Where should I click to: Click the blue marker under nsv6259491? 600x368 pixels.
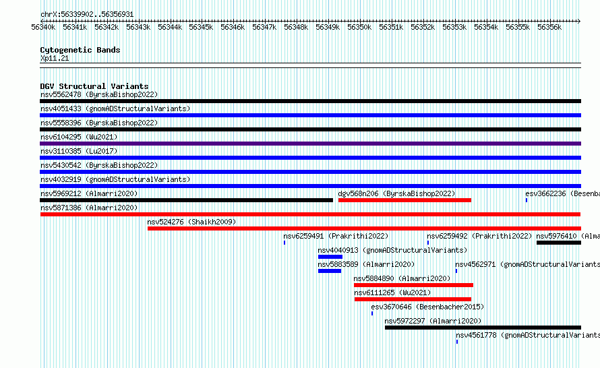[284, 243]
